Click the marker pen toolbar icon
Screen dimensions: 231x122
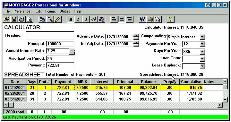pyautogui.click(x=50, y=19)
